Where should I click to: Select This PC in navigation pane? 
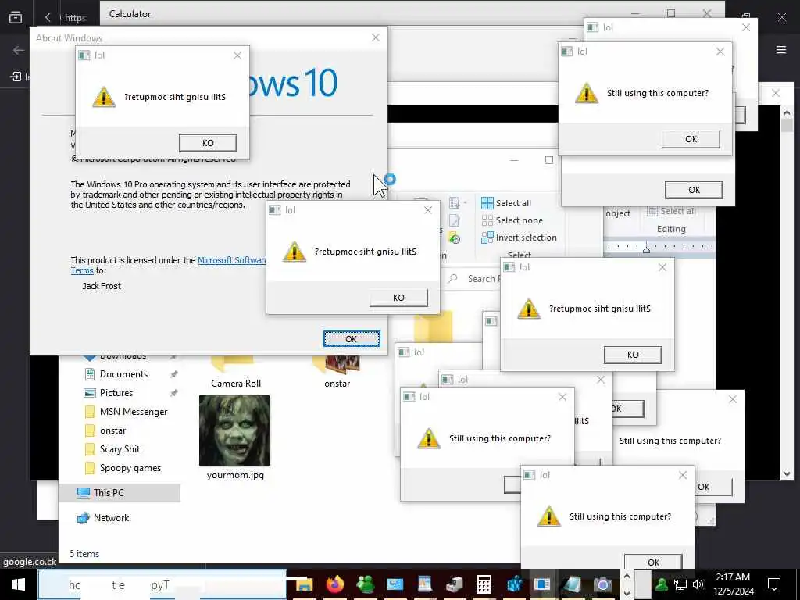[x=120, y=493]
